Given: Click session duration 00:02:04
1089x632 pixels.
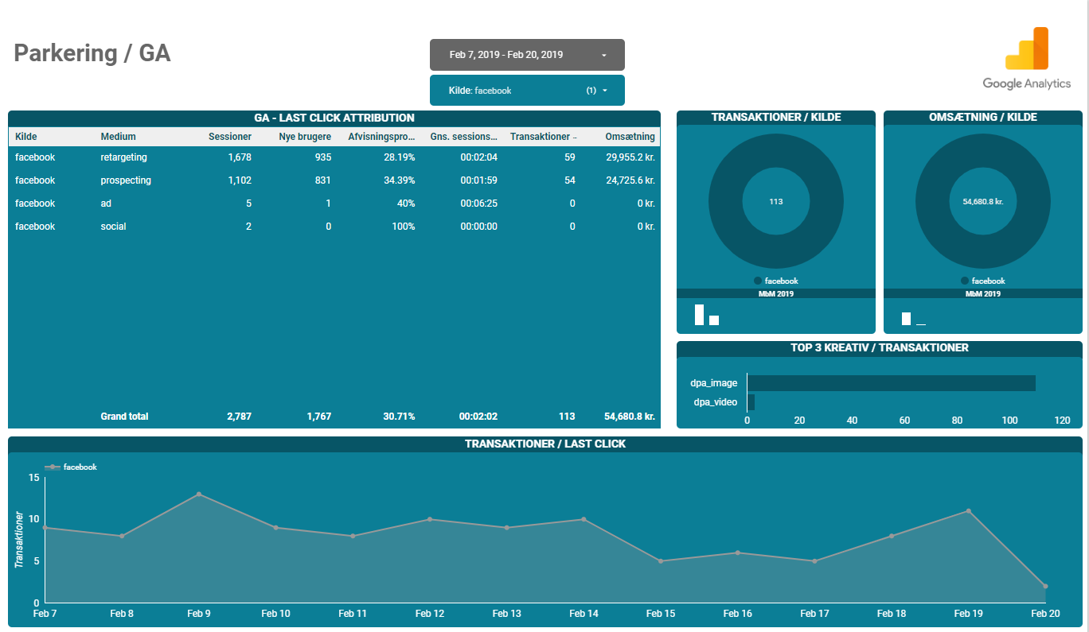Looking at the screenshot, I should tap(479, 157).
